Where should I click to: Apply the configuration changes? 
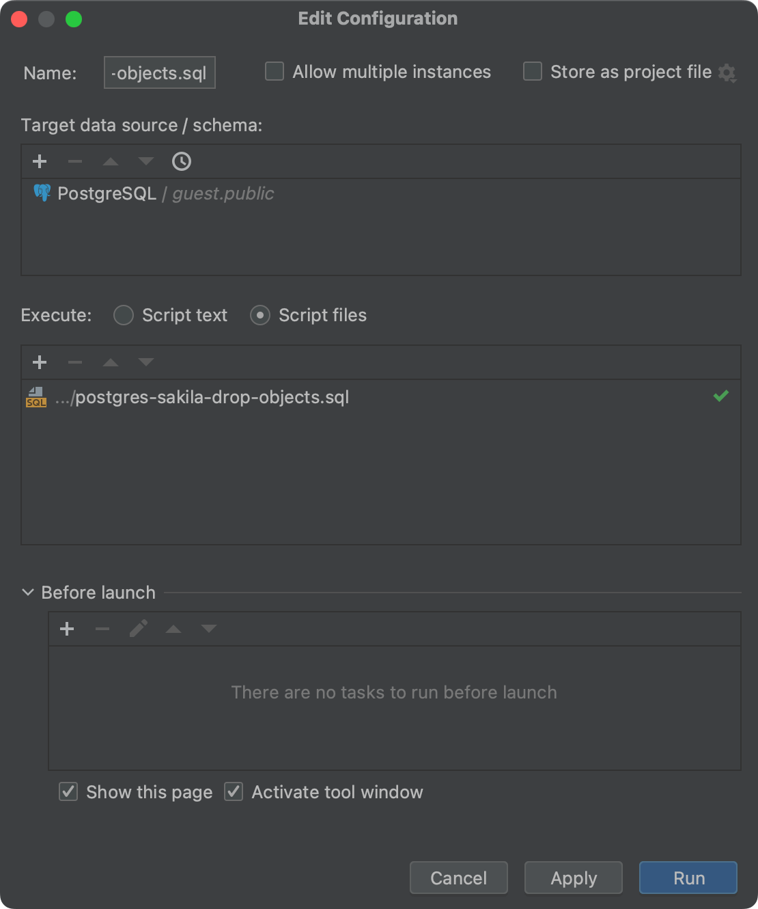[573, 878]
